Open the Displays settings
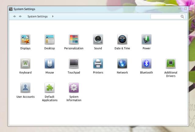The image size is (195, 132). coord(25,39)
